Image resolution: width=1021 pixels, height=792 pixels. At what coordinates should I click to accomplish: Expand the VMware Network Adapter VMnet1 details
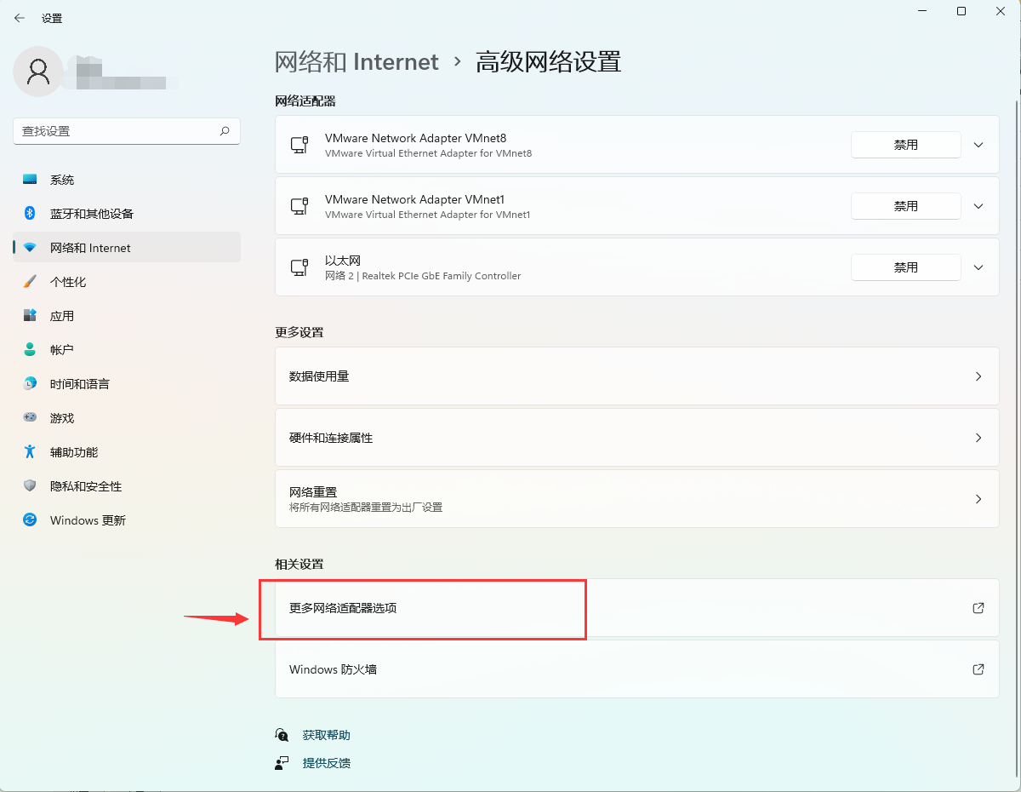978,205
